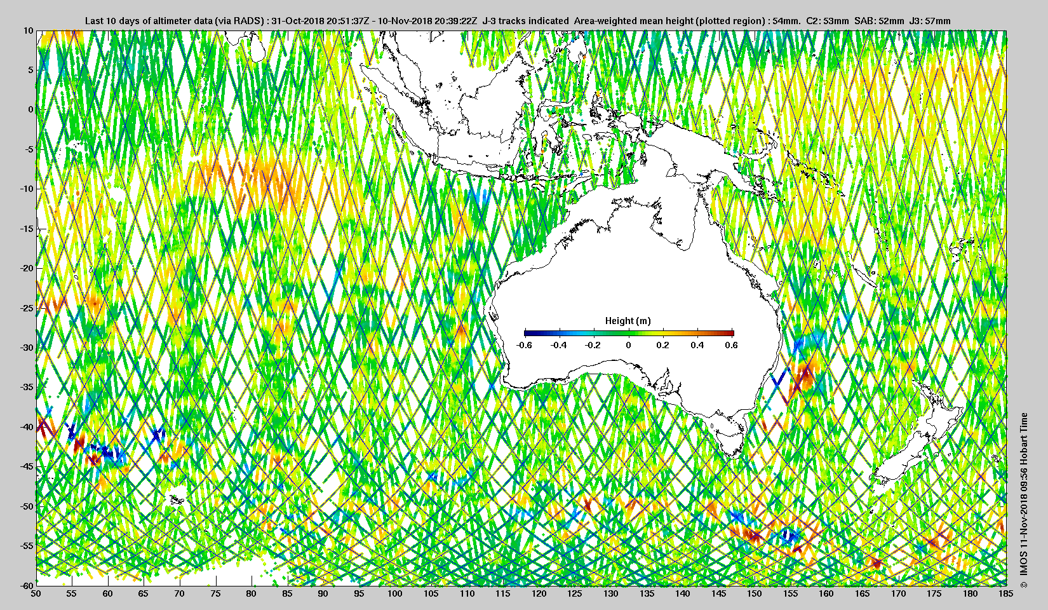Click latitude axis label '-5'

[x=29, y=149]
